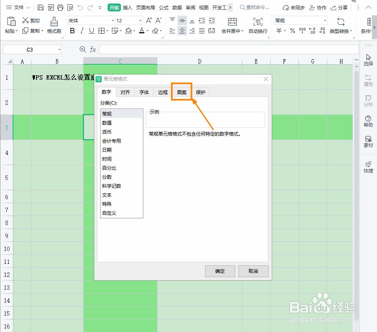The height and width of the screenshot is (332, 377).
Task: Click the 确定 button in format dialog
Action: tap(220, 271)
